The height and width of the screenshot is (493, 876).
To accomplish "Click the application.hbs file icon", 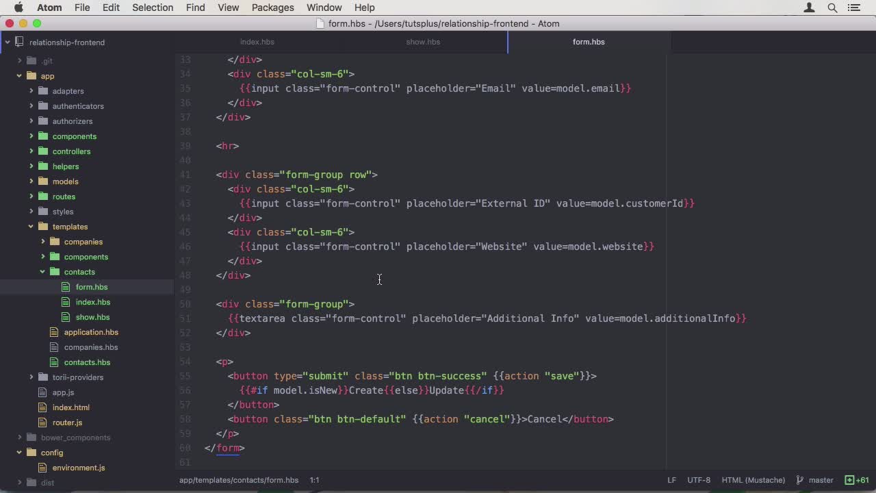I will [55, 332].
